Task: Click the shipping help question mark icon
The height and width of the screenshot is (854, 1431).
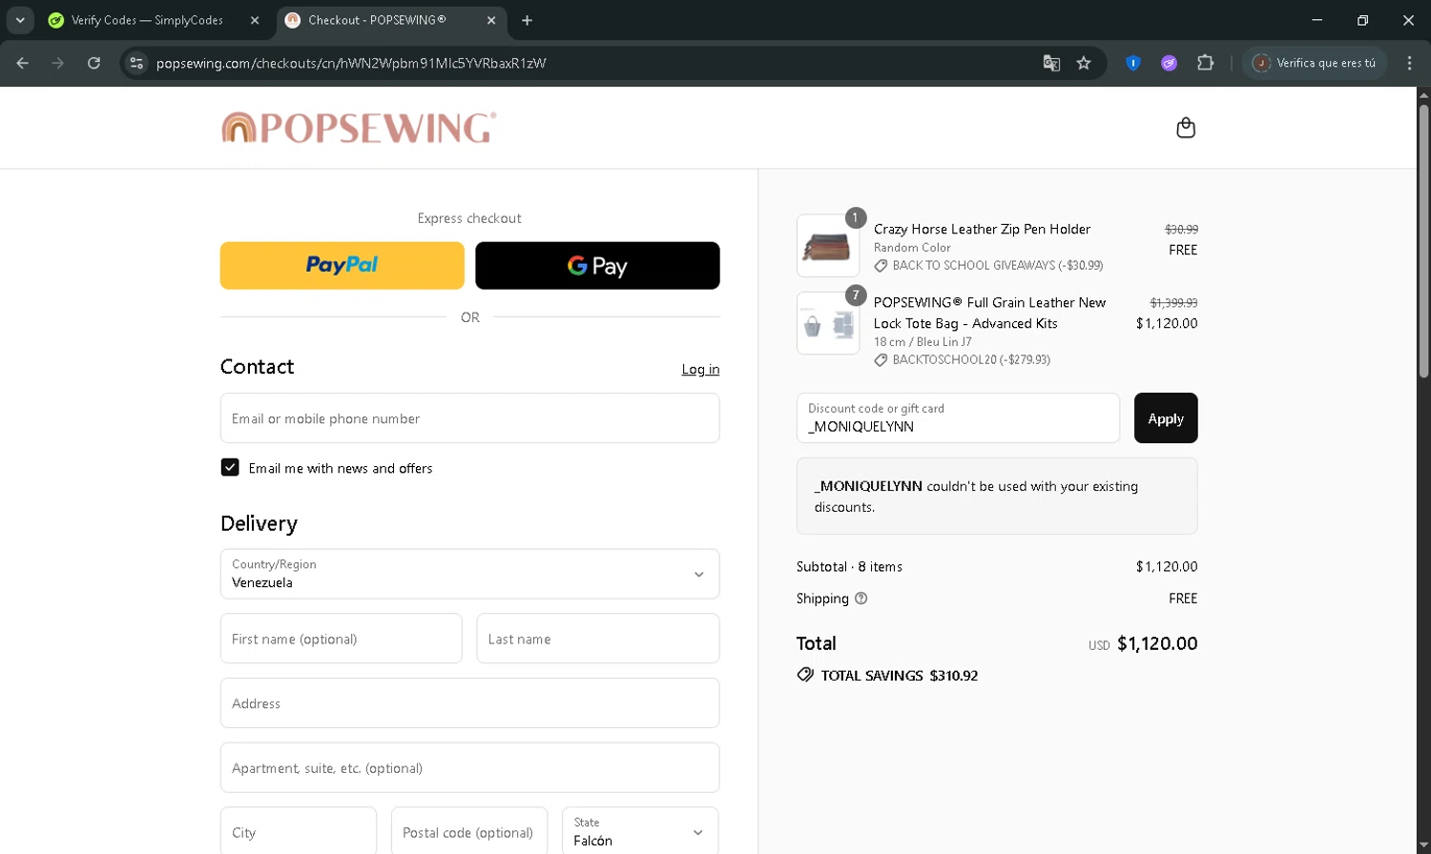Action: click(x=861, y=599)
